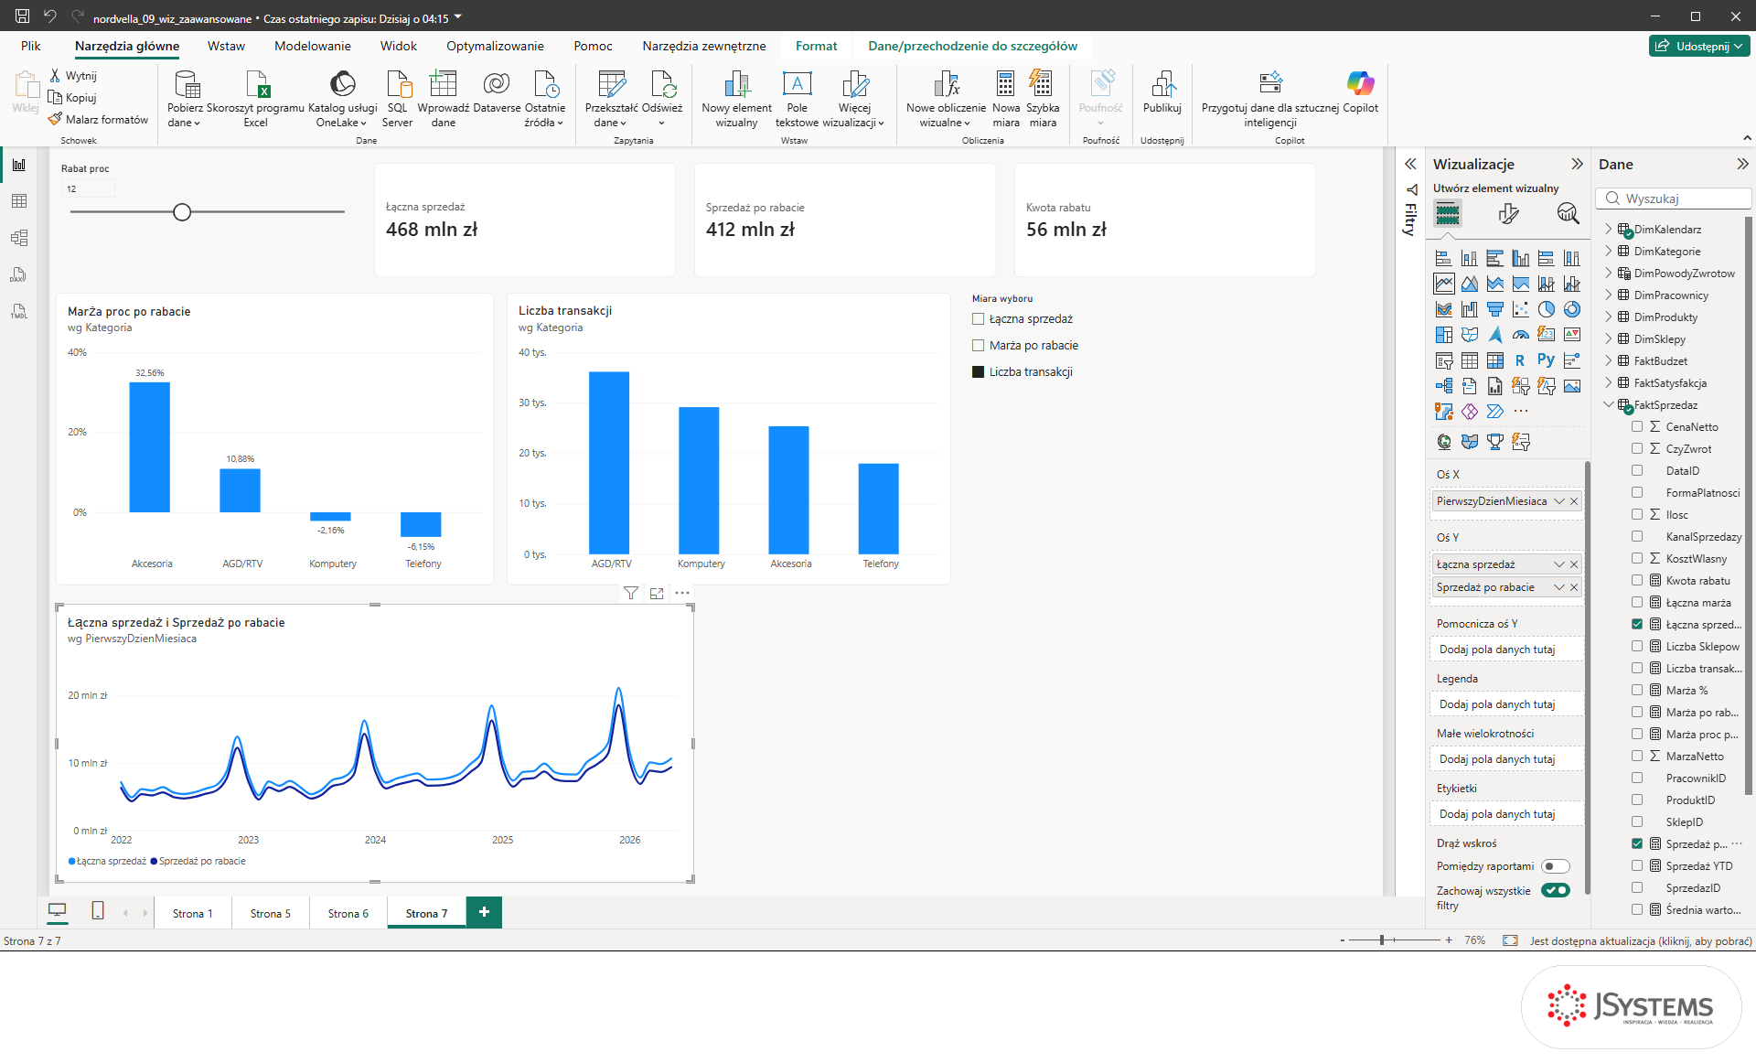Untick the Łączna sprzed... field checkbox

1637,624
